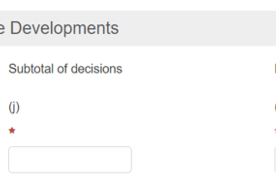This screenshot has height=184, width=276.
Task: Click the partially visible input field at right edge
Action: [275, 160]
